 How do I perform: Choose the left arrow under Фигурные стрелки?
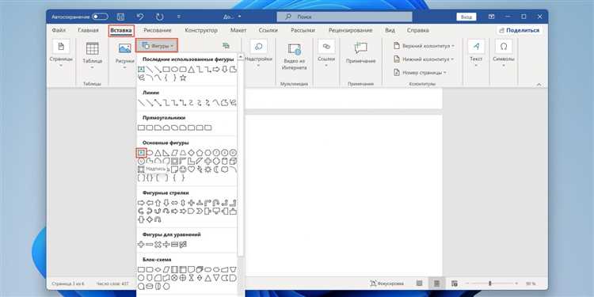pos(149,203)
